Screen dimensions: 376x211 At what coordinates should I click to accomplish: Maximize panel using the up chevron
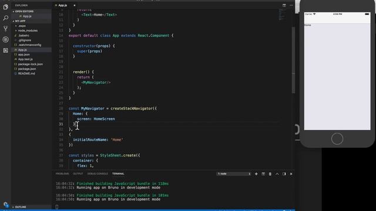click(x=277, y=174)
